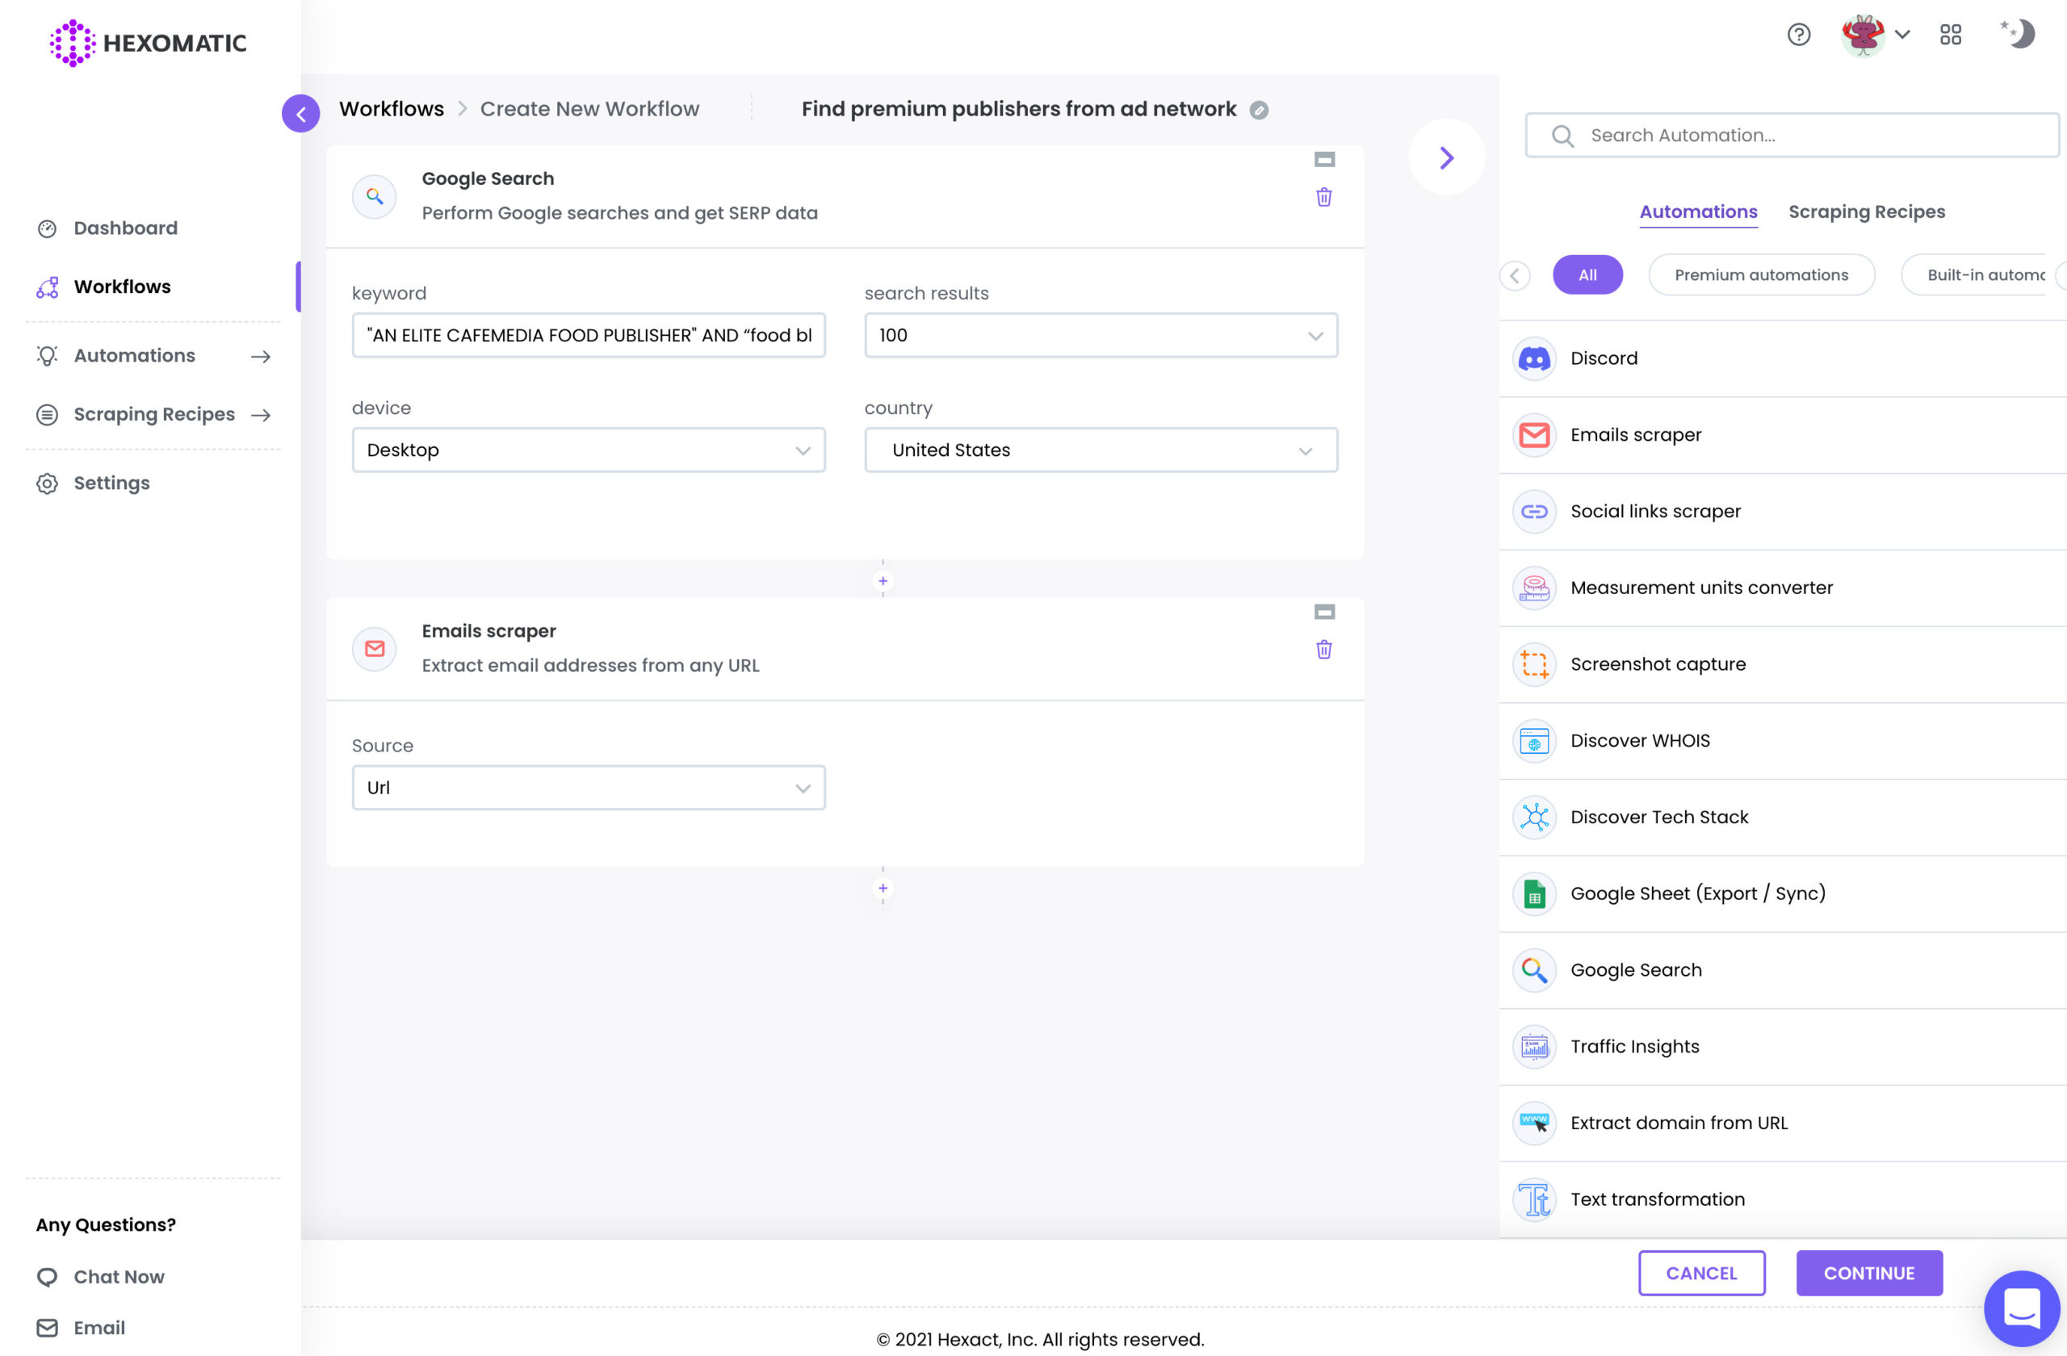Click the Discord automation icon

click(1534, 358)
